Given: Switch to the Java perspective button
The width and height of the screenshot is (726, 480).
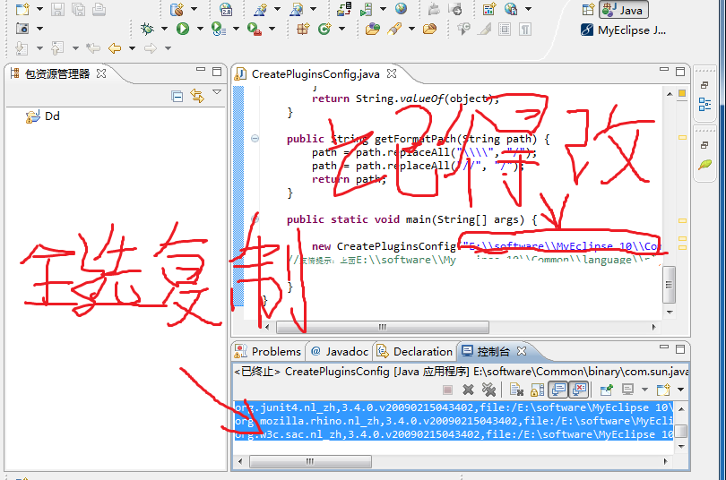Looking at the screenshot, I should click(x=624, y=10).
